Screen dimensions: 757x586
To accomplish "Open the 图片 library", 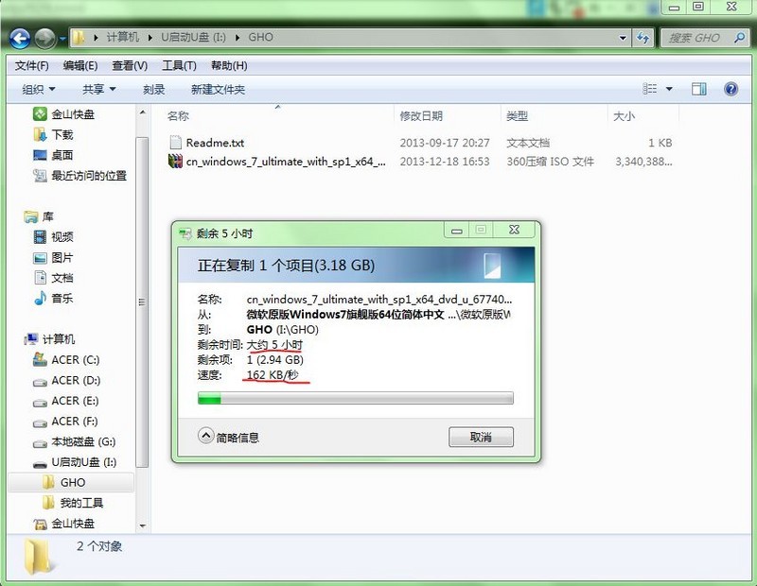I will click(53, 257).
